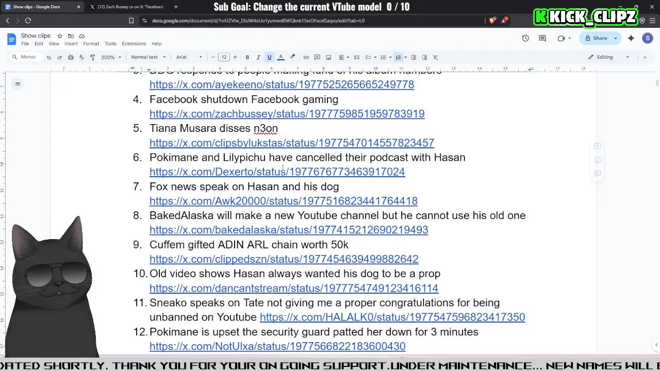Open the move-to-folder icon
This screenshot has height=371, width=660.
(71, 36)
